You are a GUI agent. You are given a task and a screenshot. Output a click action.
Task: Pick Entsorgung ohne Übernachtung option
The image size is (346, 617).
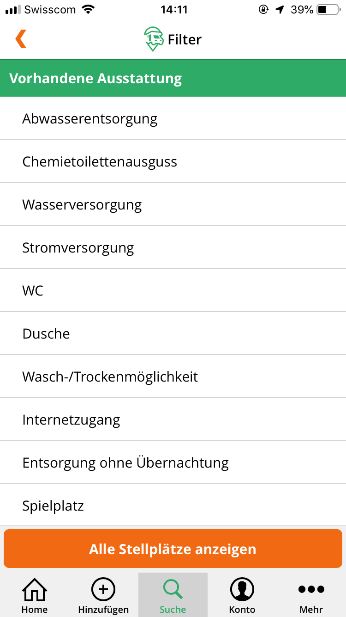click(173, 463)
